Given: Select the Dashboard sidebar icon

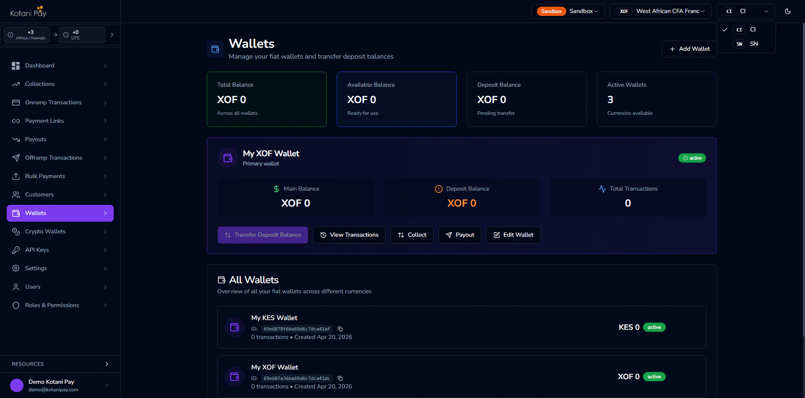Looking at the screenshot, I should pos(16,66).
